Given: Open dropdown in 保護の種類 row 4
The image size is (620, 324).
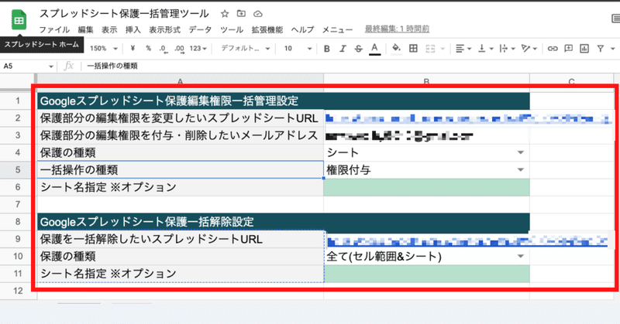Looking at the screenshot, I should (x=520, y=152).
